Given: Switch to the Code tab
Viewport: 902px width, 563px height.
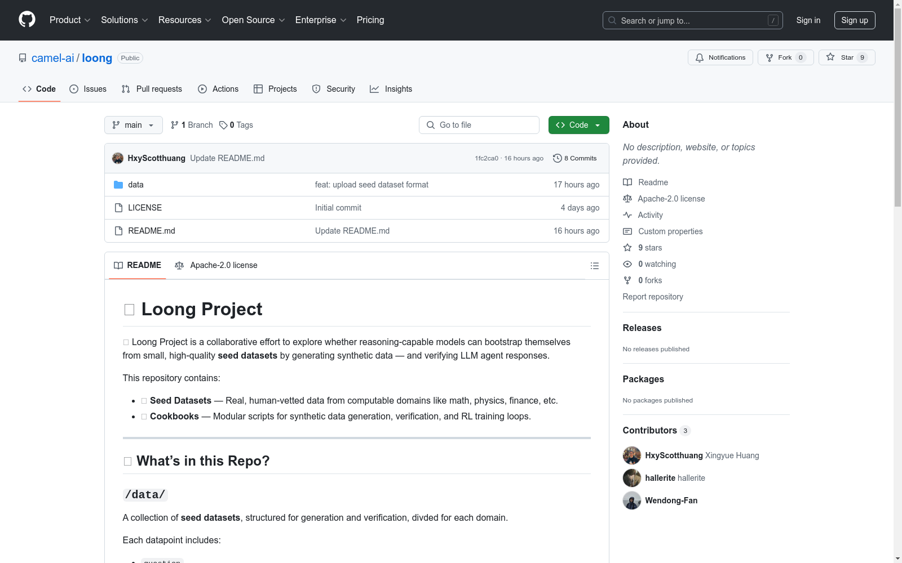Looking at the screenshot, I should click(39, 89).
